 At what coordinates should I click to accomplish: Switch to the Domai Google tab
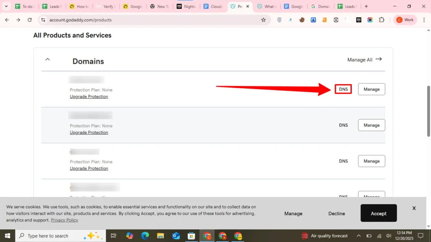(320, 6)
